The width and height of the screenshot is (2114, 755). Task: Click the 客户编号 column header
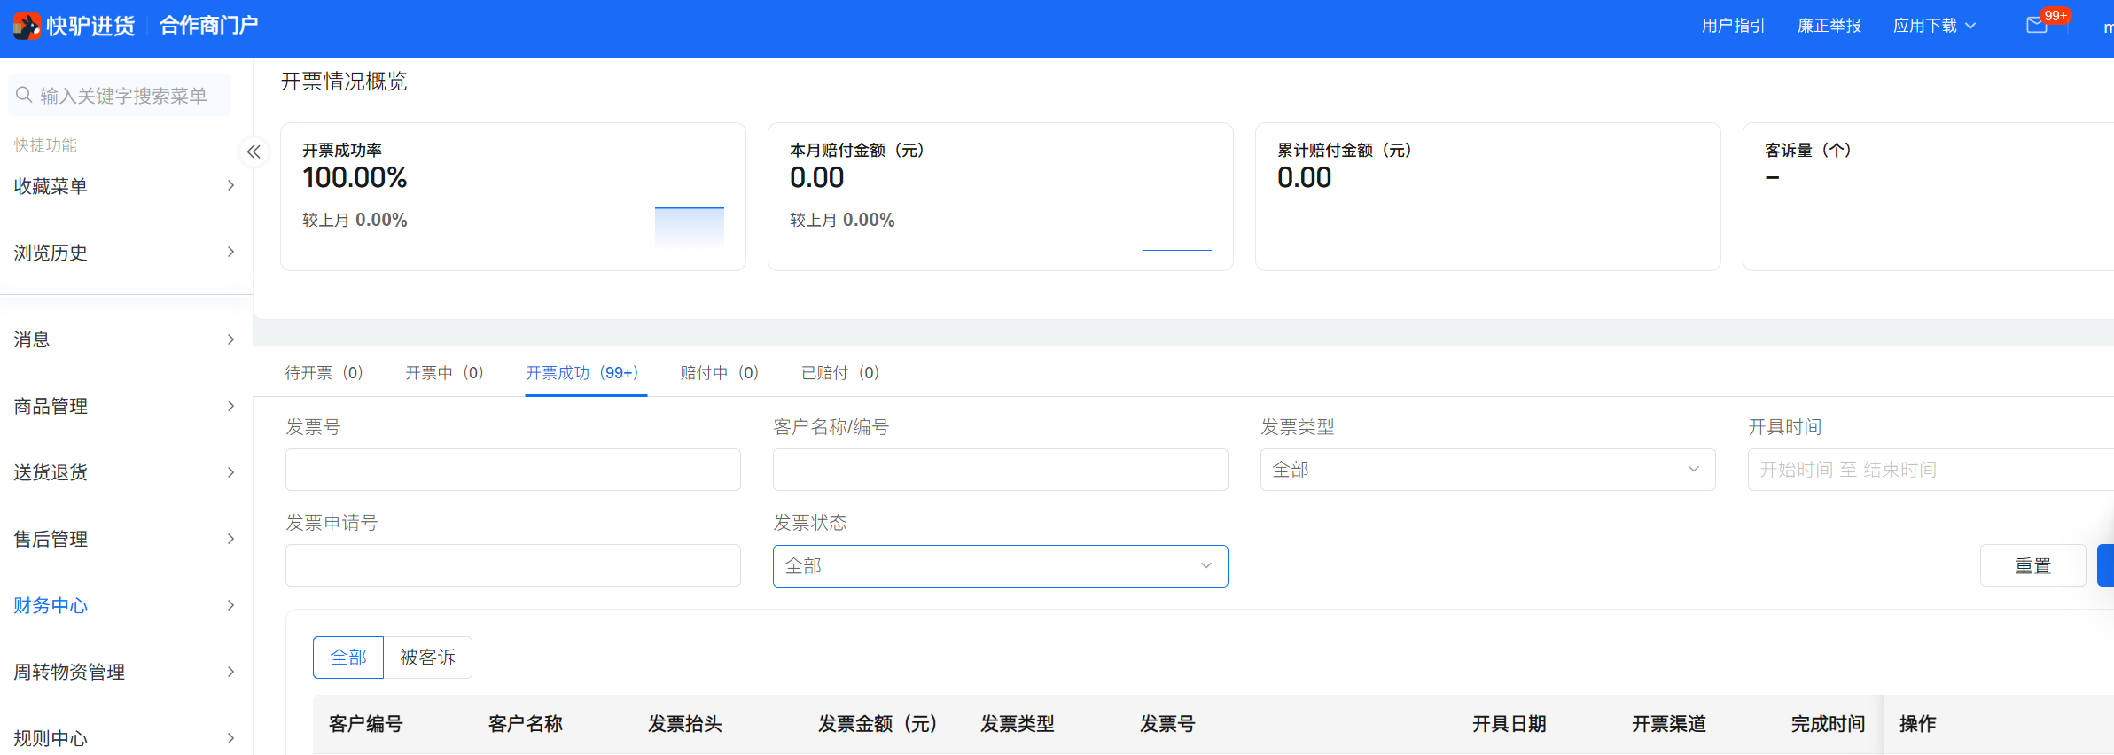coord(366,724)
